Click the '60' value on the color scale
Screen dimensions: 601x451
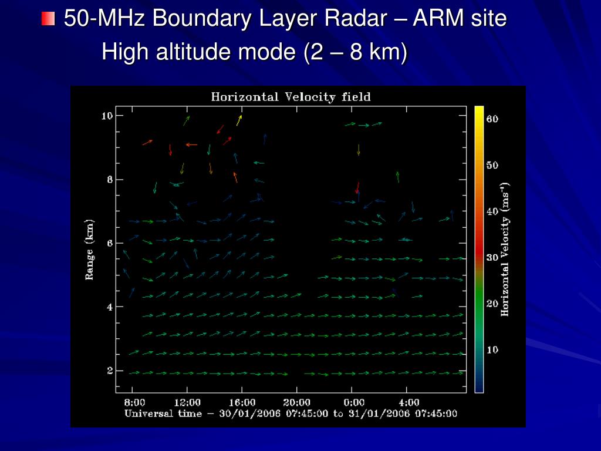492,119
